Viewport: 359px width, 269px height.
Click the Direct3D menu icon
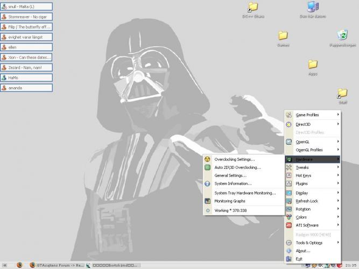tap(289, 124)
